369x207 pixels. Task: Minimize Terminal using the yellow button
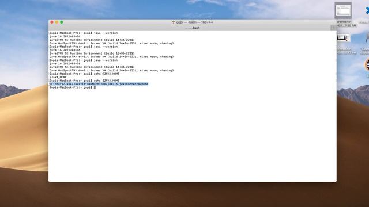tap(57, 22)
